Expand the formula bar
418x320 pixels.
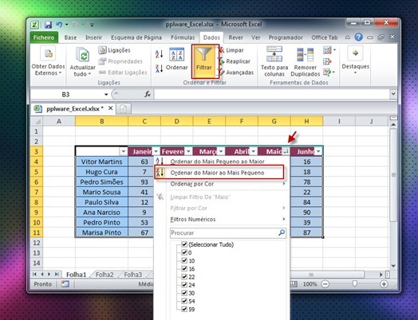pos(393,94)
